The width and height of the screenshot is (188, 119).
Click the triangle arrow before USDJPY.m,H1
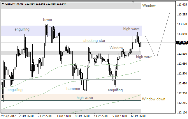point(3,3)
